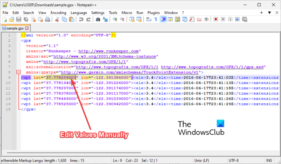Undo the last edit via toolbar
281x164 pixels.
(x=81, y=19)
